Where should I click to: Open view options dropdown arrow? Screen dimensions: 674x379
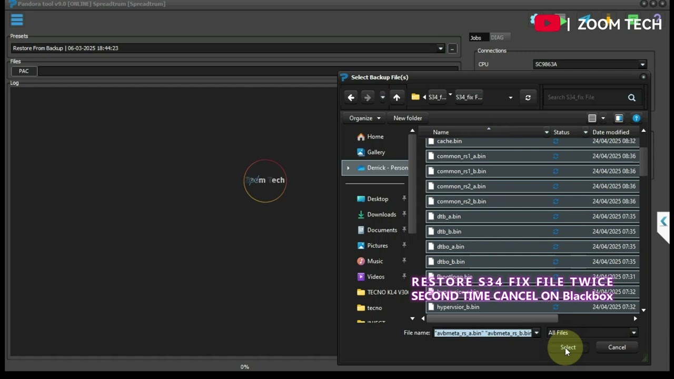click(603, 118)
